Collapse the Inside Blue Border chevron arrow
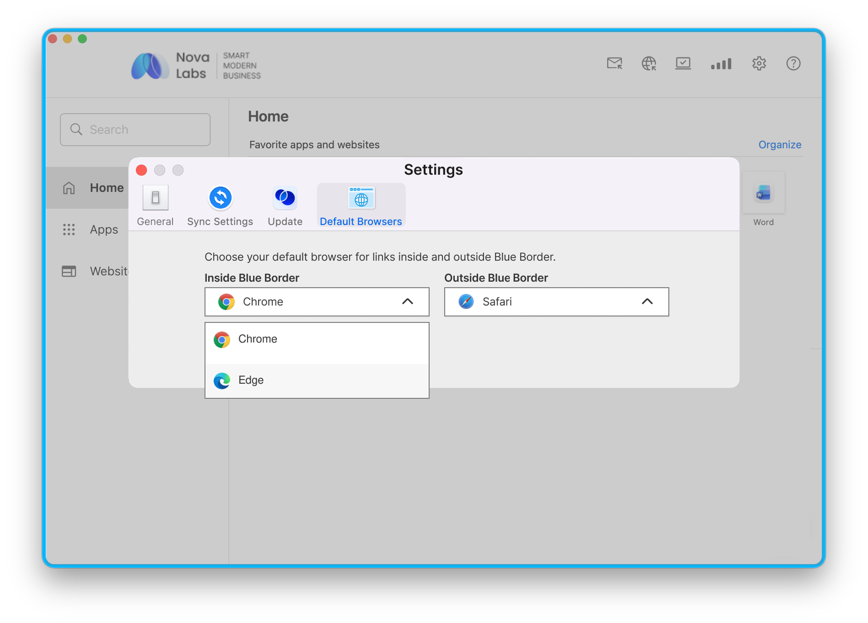 (408, 301)
